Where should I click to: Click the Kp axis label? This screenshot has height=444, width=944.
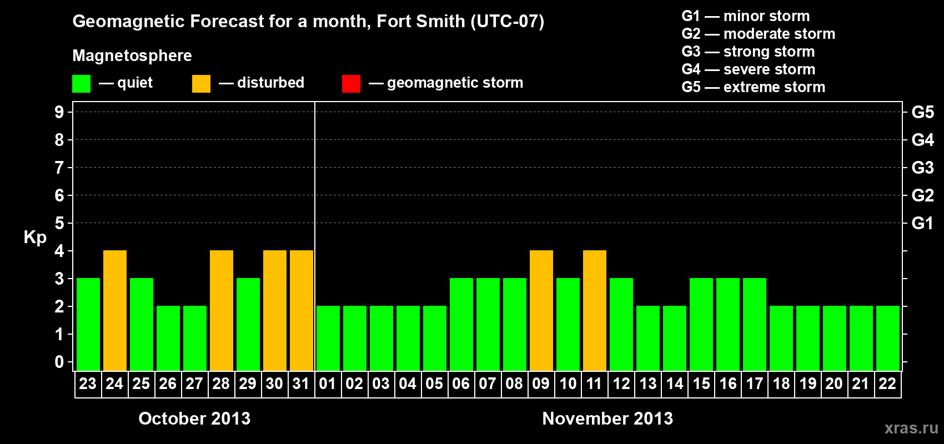pyautogui.click(x=35, y=238)
